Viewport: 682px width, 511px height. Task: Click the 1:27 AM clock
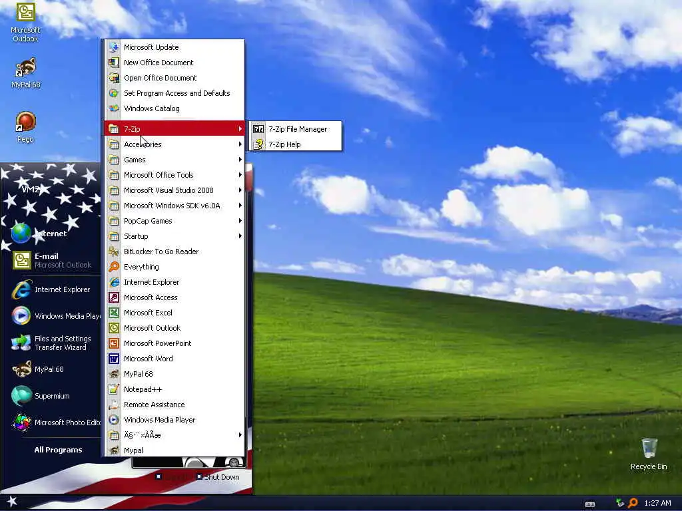coord(657,503)
